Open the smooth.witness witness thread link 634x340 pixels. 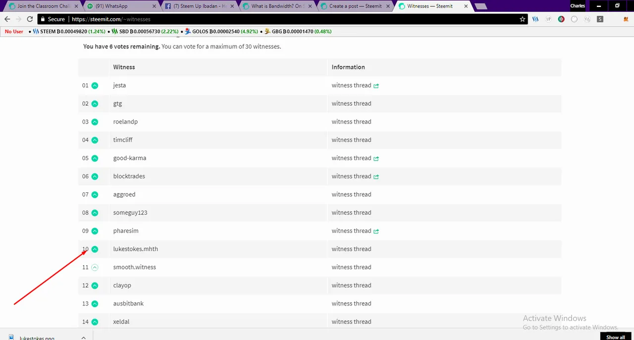point(351,267)
